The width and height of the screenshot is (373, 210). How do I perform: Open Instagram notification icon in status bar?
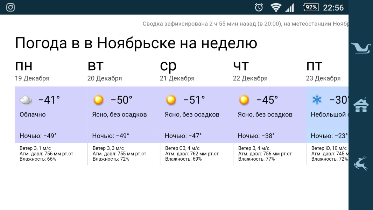[x=10, y=7]
